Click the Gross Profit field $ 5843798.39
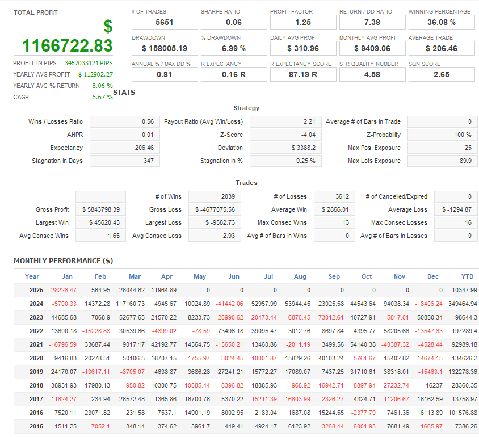Viewport: 479px width, 437px height. [x=101, y=210]
